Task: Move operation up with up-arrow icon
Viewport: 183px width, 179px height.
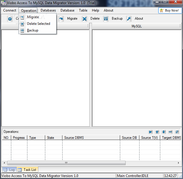Action: pyautogui.click(x=157, y=132)
